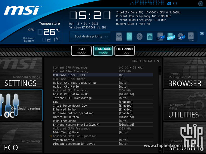The height and width of the screenshot is (154, 206).
Task: Click the Vdroop Control label
Action: click(x=64, y=140)
